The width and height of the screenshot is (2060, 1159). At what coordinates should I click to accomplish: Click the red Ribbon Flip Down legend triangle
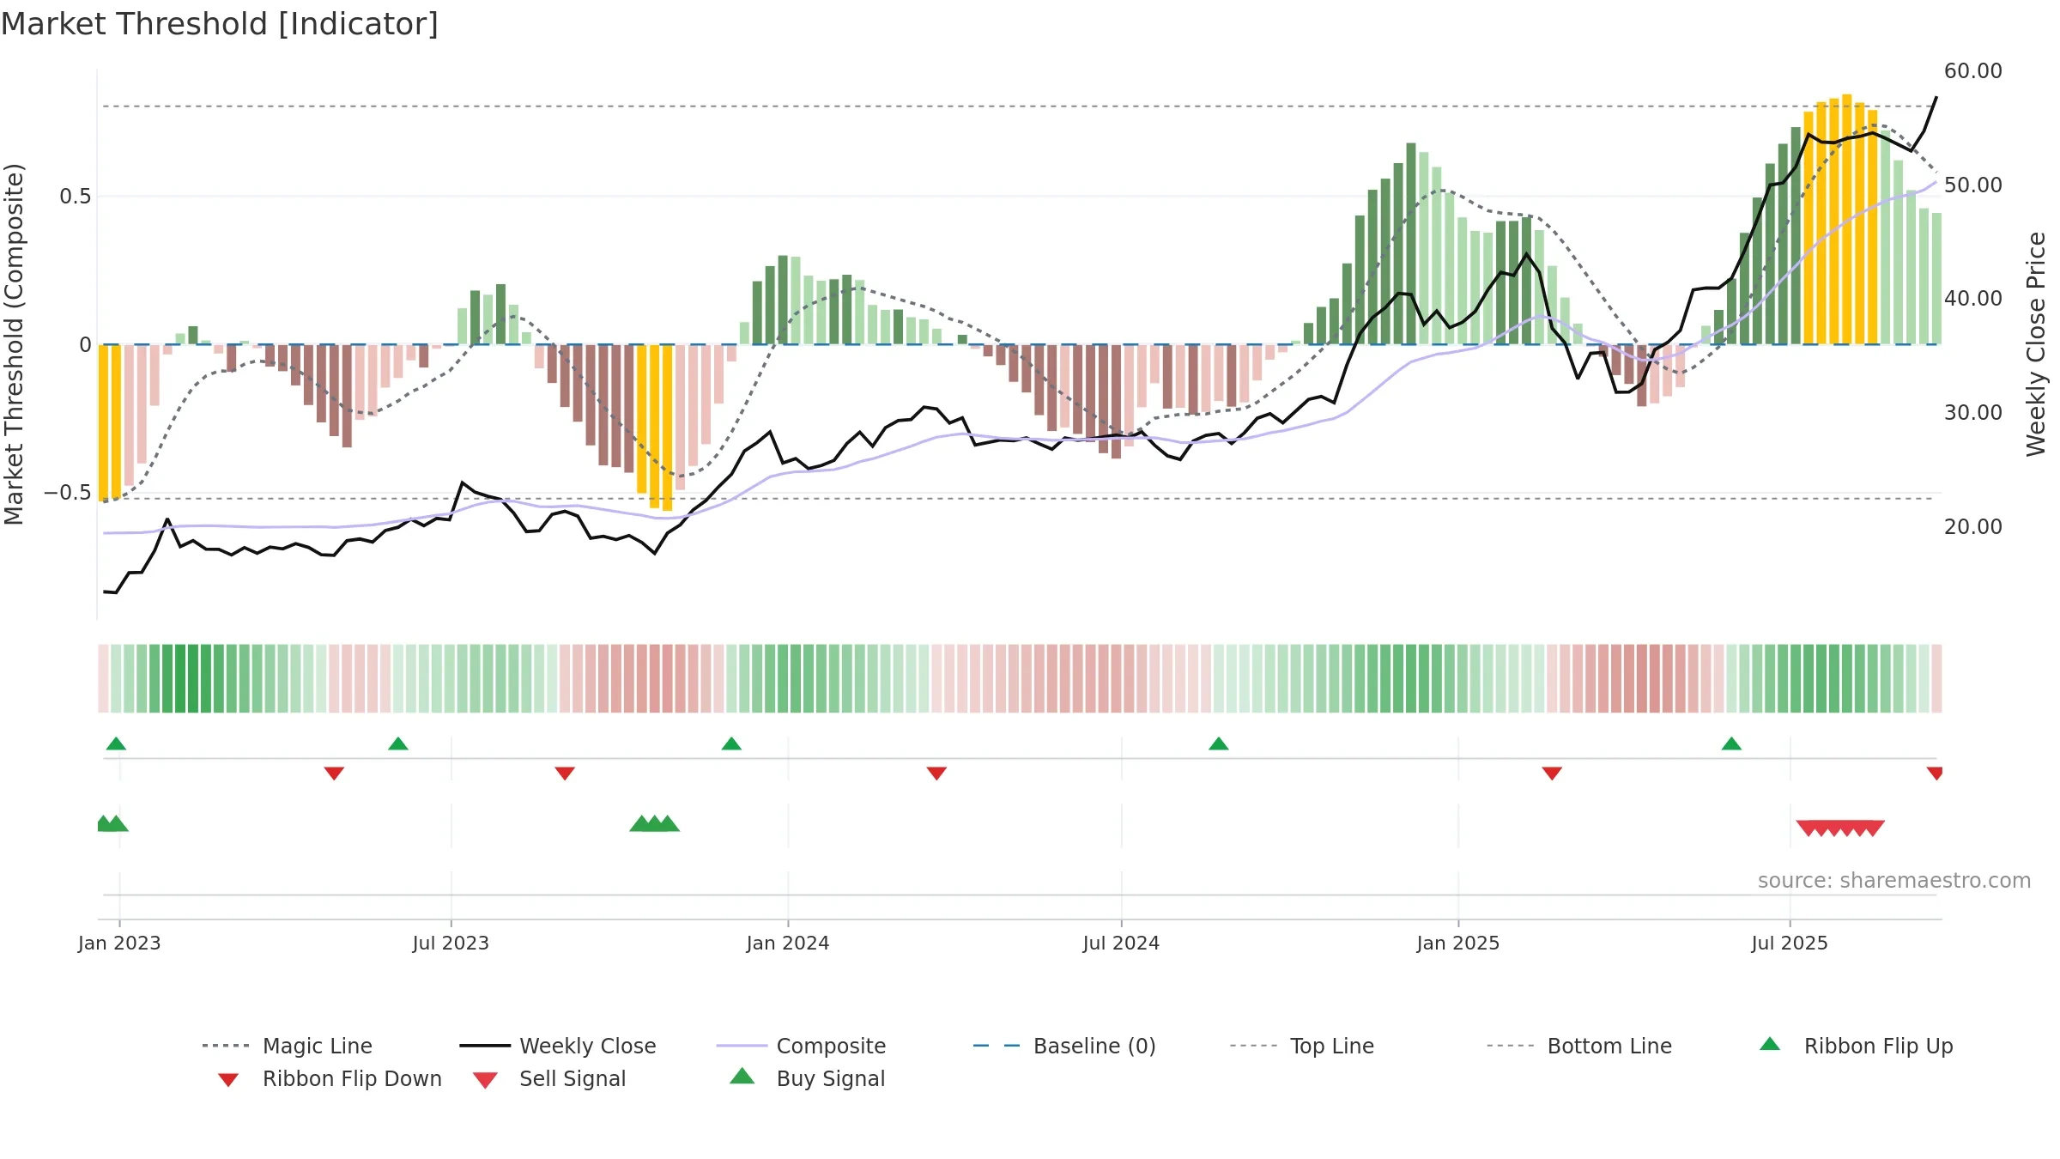point(228,1080)
